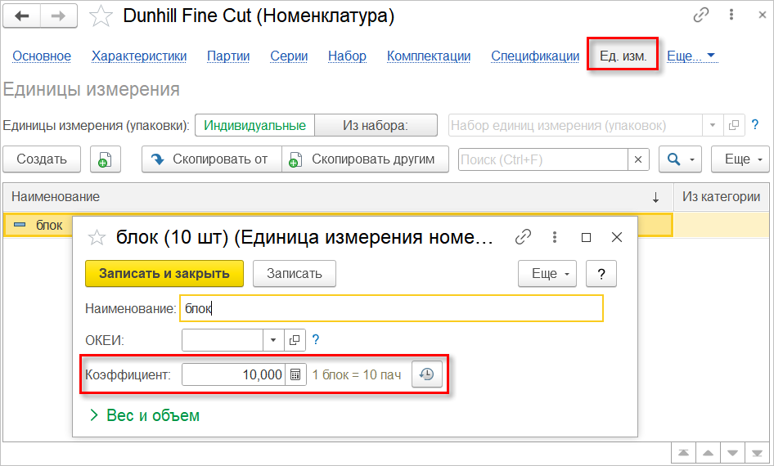Create unit by copying icon button
This screenshot has width=774, height=466.
coord(106,159)
